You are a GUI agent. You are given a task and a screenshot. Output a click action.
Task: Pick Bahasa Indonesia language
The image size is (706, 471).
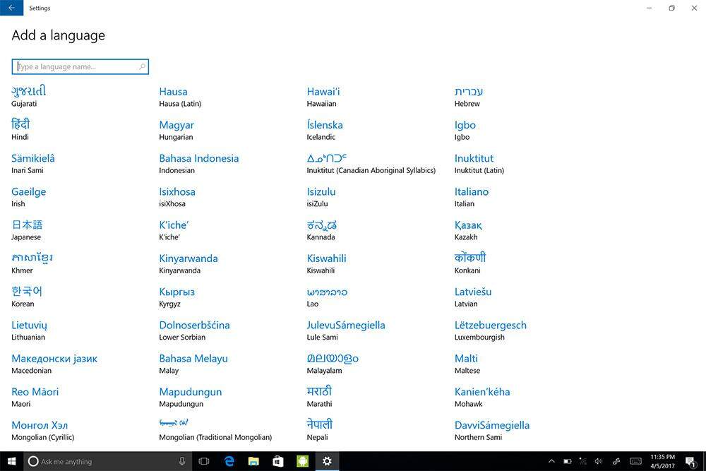click(x=198, y=162)
